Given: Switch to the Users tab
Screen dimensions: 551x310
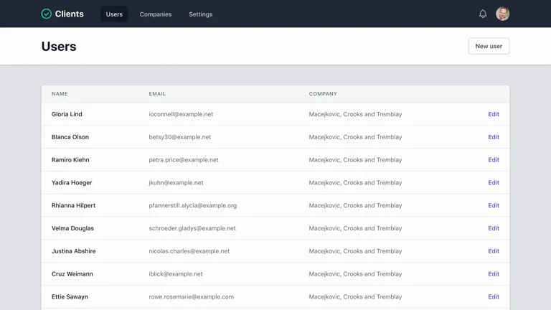Looking at the screenshot, I should coord(114,14).
